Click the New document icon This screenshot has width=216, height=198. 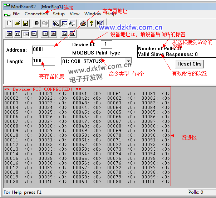pyautogui.click(x=10, y=23)
